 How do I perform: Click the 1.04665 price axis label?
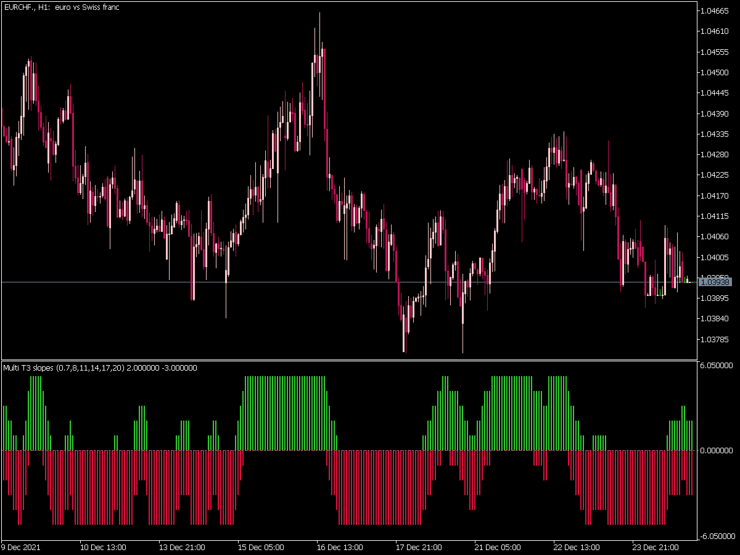click(715, 10)
